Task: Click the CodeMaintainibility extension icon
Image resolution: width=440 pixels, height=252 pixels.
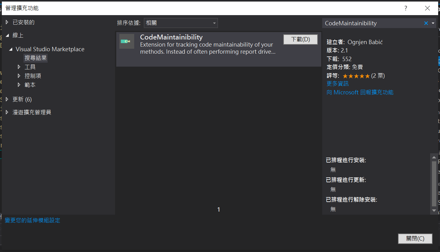Action: 127,41
